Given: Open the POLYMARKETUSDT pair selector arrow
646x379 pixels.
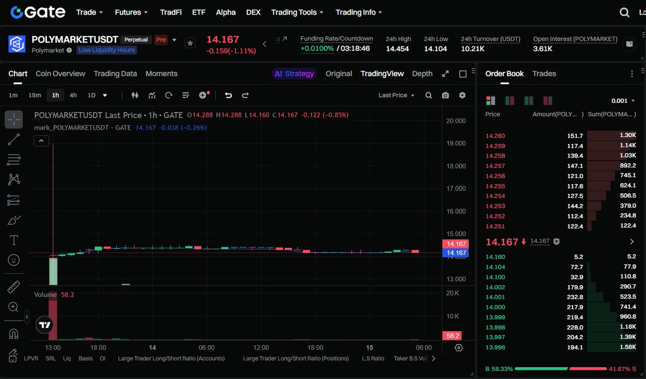Looking at the screenshot, I should tap(174, 40).
